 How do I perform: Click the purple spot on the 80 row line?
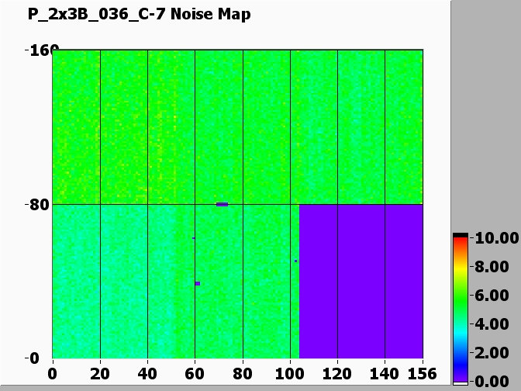pos(223,205)
